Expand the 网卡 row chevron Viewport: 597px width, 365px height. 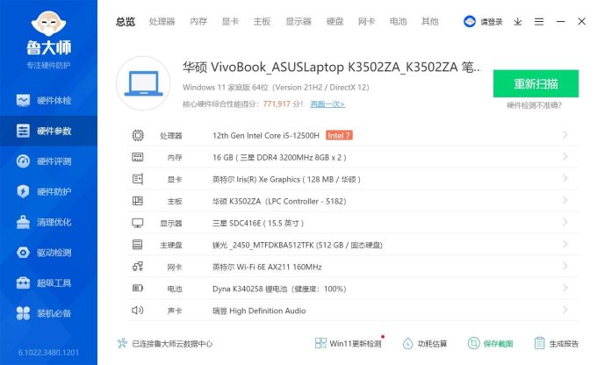click(x=565, y=266)
